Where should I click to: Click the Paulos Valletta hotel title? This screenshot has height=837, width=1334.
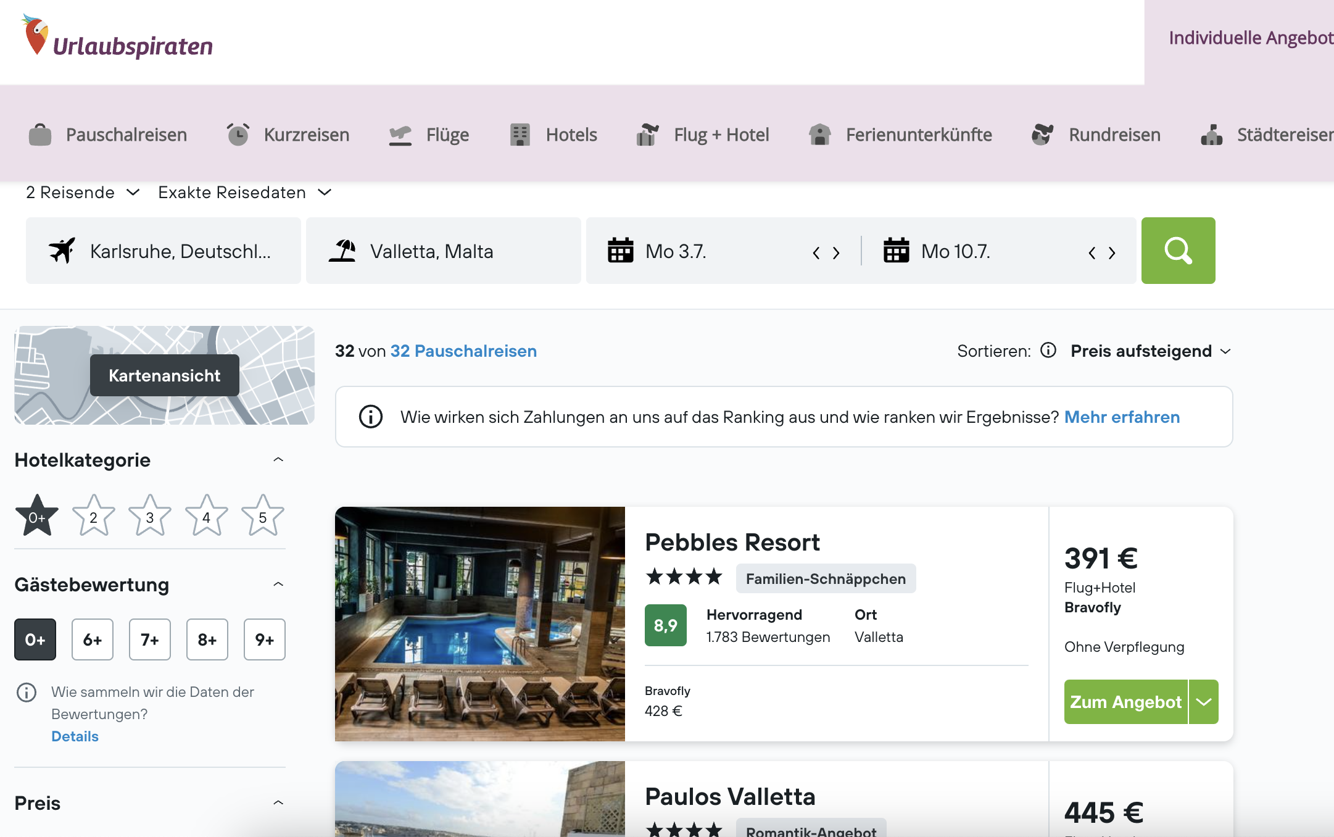(730, 796)
